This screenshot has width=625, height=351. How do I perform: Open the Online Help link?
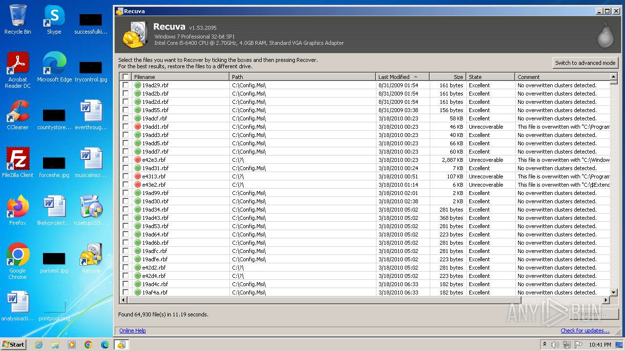coord(132,331)
